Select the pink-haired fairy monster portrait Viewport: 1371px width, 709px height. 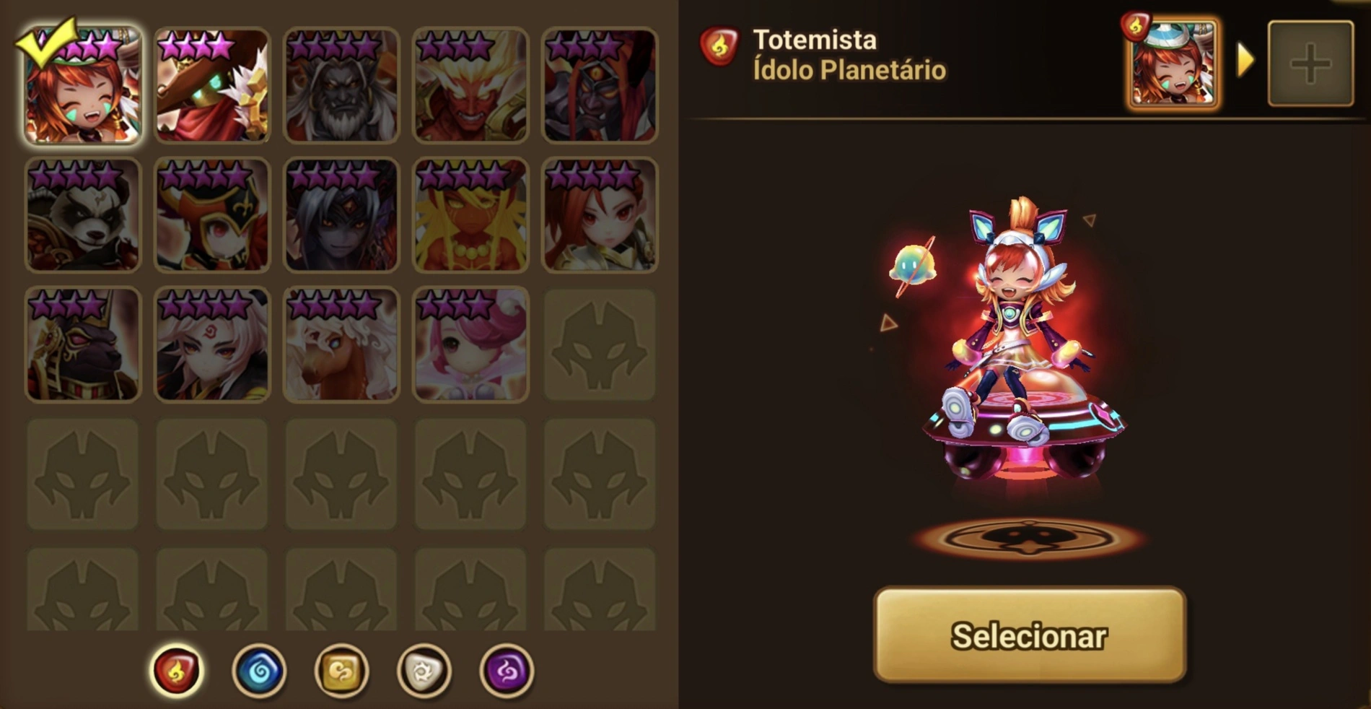click(x=470, y=344)
